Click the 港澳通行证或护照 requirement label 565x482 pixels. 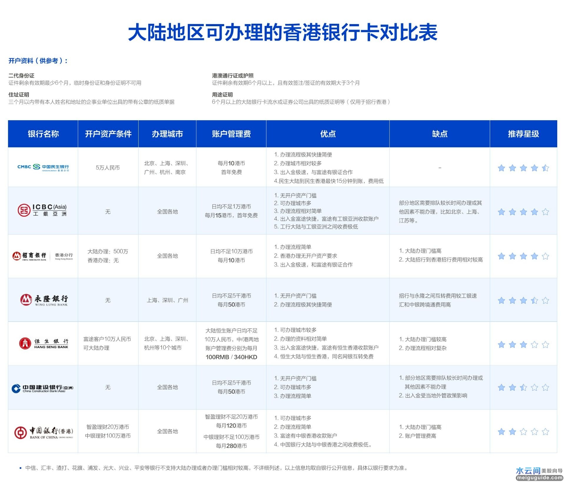coord(233,76)
